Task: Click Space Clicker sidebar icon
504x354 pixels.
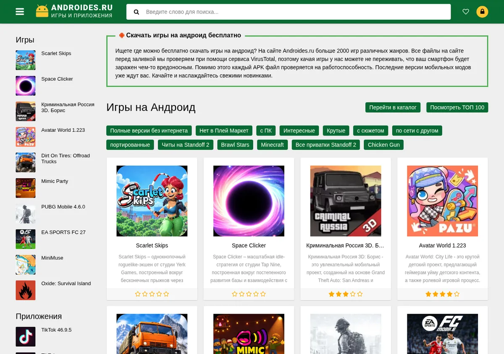Action: coord(26,86)
